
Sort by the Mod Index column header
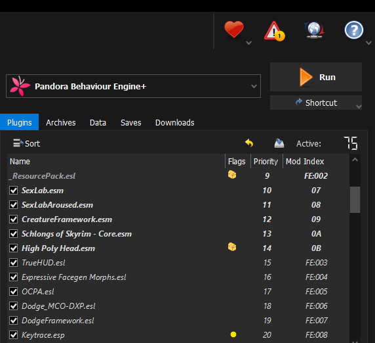point(316,161)
